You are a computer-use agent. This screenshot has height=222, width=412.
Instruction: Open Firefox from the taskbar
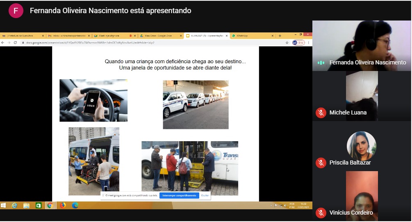63,205
